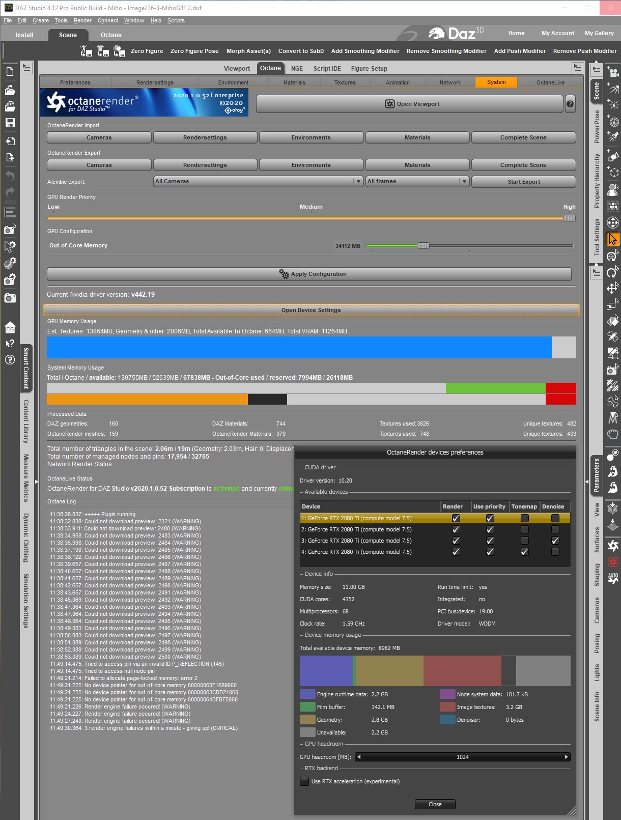This screenshot has height=820, width=621.
Task: Close the devices preferences dialog
Action: point(435,804)
